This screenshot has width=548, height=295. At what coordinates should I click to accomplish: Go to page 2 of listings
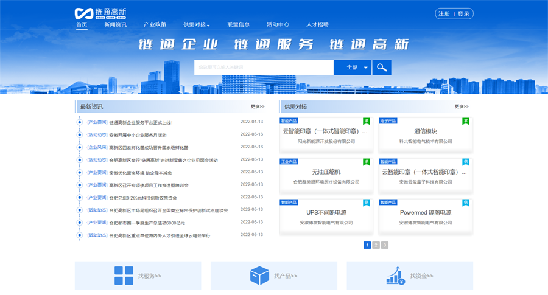point(376,245)
